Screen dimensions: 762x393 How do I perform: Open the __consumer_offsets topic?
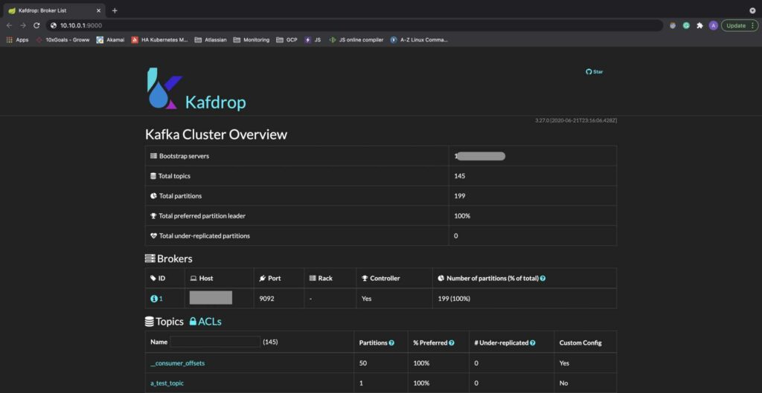(x=178, y=363)
